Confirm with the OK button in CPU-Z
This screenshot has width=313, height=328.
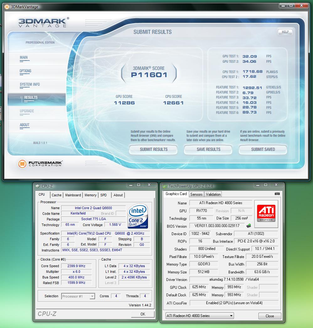[x=143, y=314]
